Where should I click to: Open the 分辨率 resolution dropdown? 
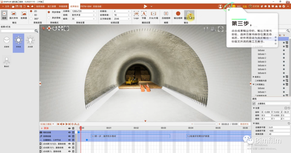(83, 11)
